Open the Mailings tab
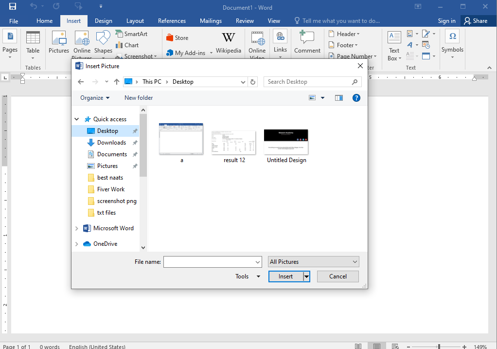The image size is (497, 349). point(211,20)
